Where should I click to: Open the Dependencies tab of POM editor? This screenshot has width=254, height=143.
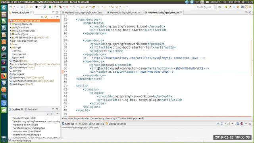point(81,118)
